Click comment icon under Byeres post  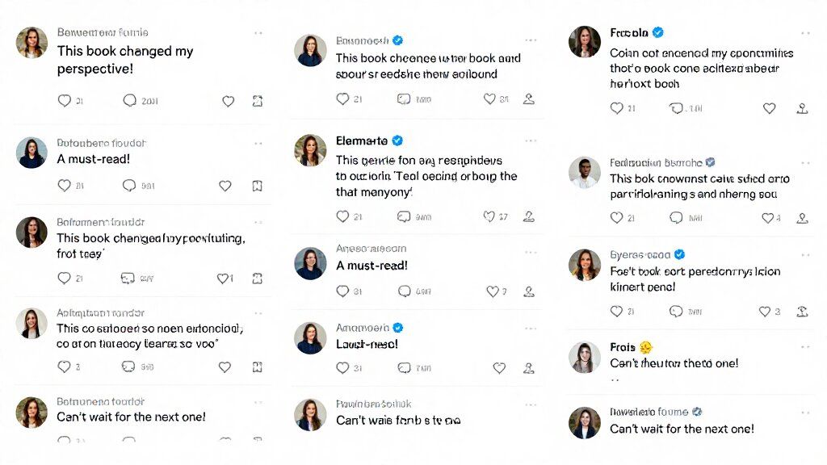tap(676, 311)
